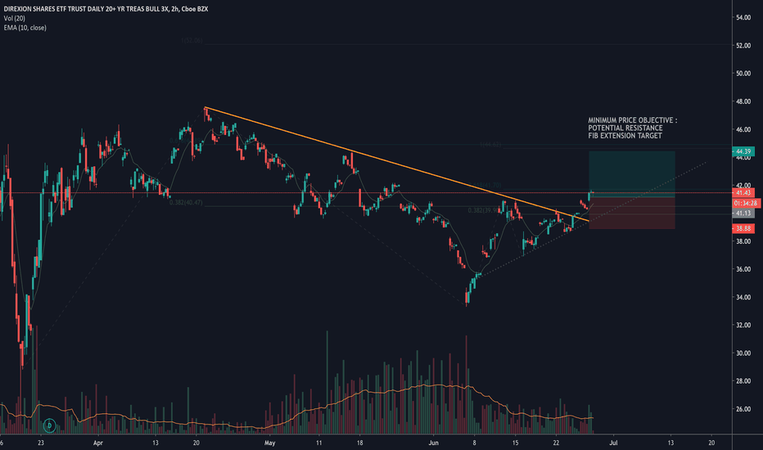Click the 15 date label on time axis
763x450 pixels.
point(515,443)
